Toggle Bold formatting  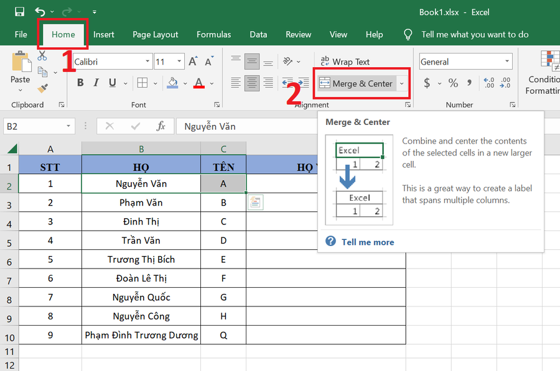coord(80,83)
